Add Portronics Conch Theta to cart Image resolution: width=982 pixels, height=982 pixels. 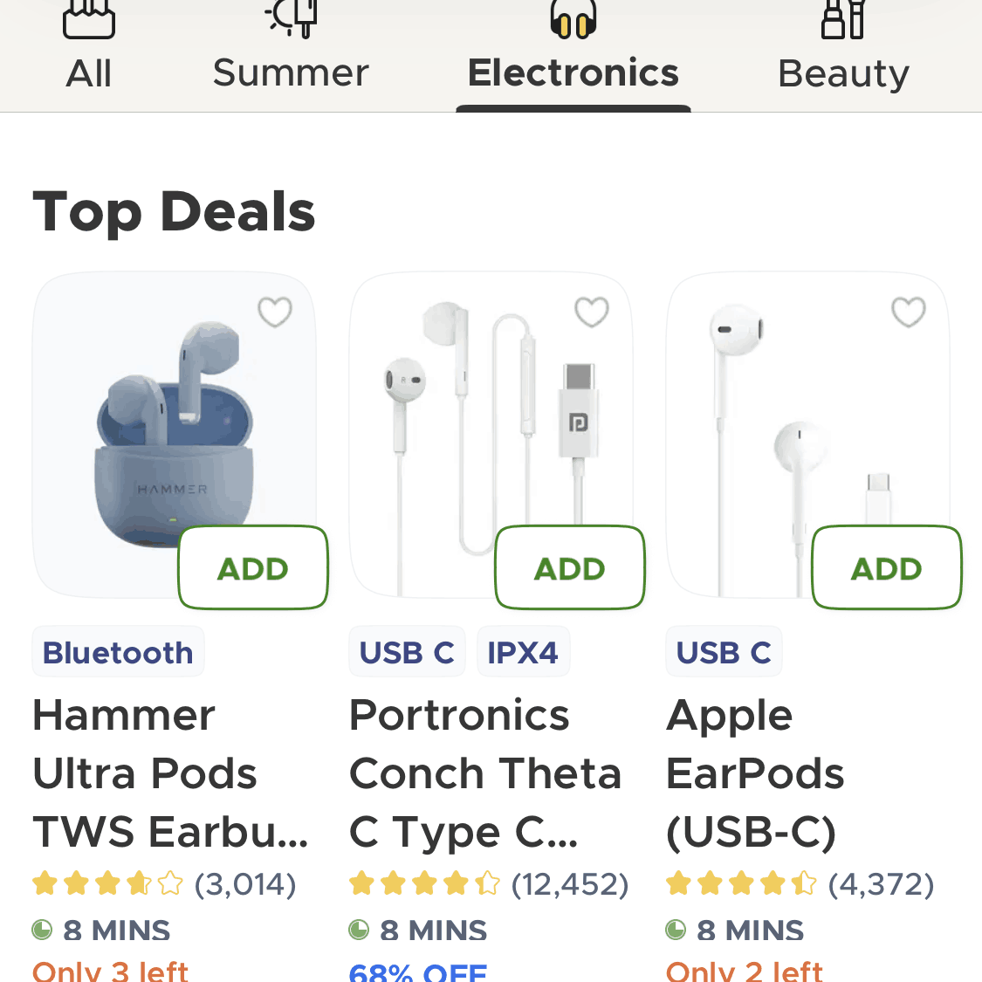point(570,568)
